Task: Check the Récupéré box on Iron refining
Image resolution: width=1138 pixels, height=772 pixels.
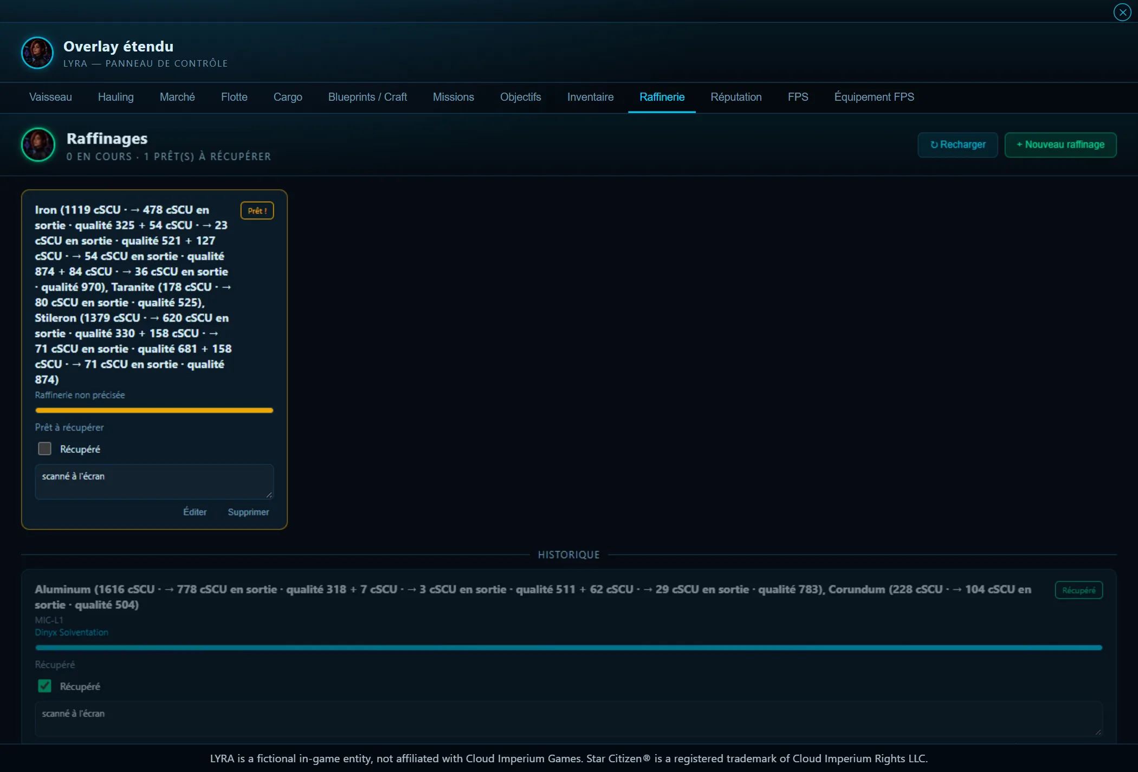Action: 44,449
